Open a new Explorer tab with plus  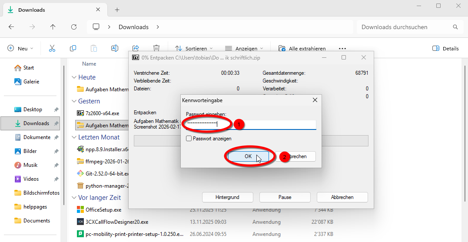pos(117,10)
